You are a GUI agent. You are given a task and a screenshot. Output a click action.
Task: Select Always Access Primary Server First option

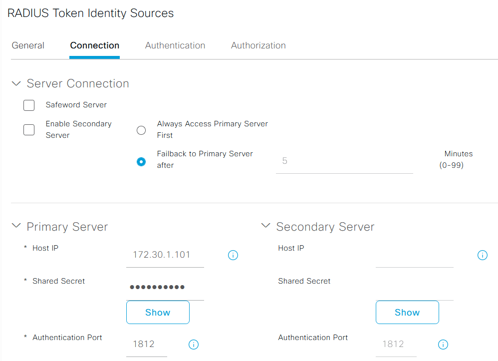point(141,130)
